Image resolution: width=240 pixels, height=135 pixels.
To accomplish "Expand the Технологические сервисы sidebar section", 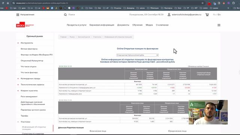I will (x=18, y=85).
